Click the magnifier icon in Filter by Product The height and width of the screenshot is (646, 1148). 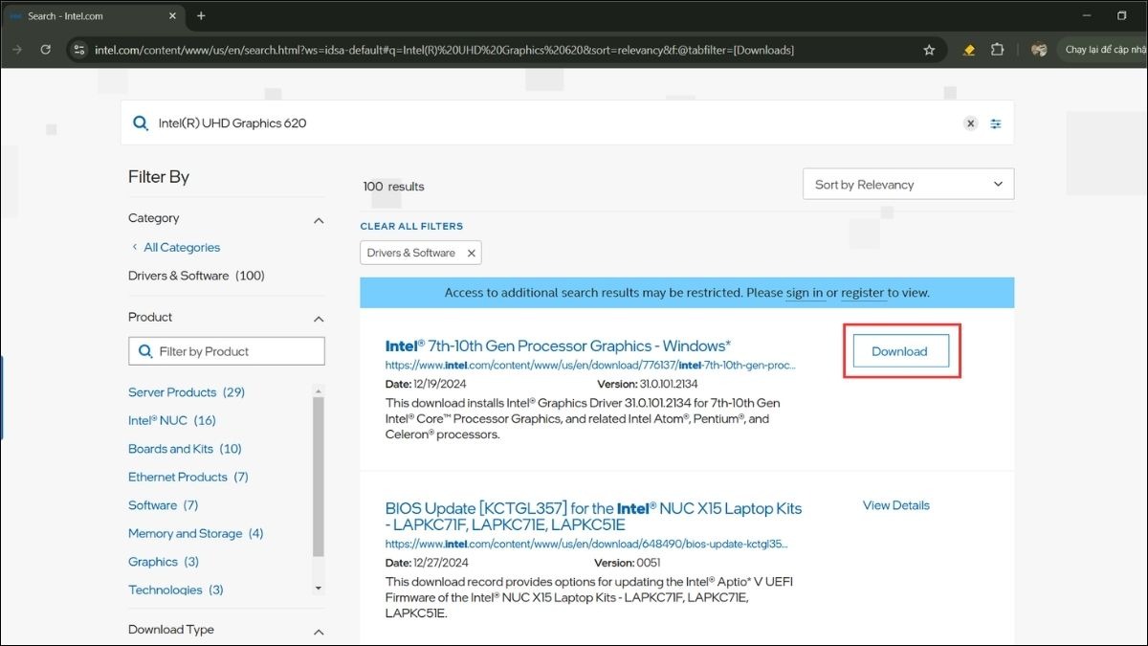point(145,351)
